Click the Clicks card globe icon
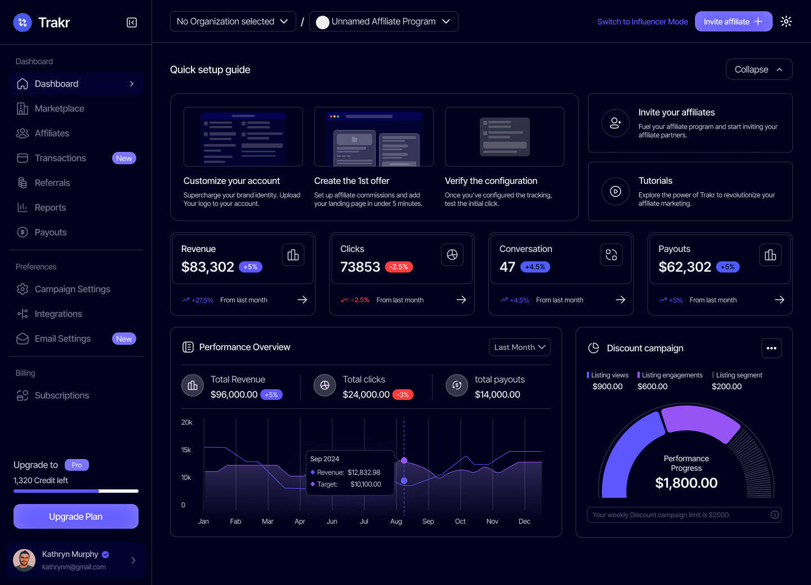This screenshot has width=811, height=585. click(x=452, y=255)
